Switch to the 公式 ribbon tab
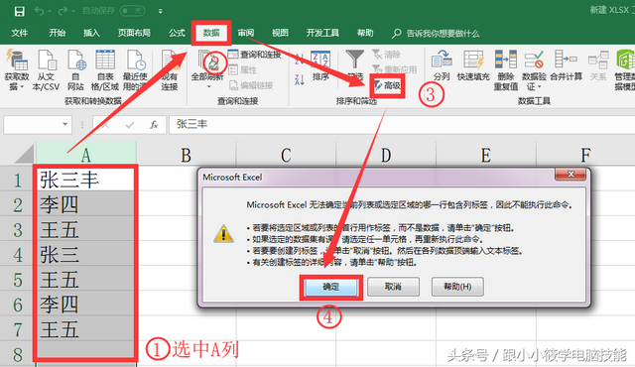 (177, 33)
